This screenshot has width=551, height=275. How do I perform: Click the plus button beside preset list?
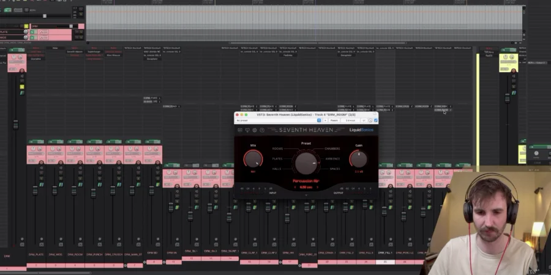(325, 120)
